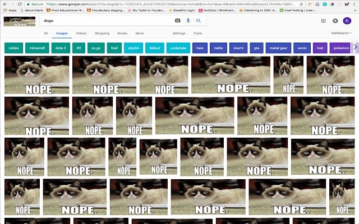Switch to the All results tab
Image resolution: width=359 pixels, height=224 pixels.
pos(46,33)
